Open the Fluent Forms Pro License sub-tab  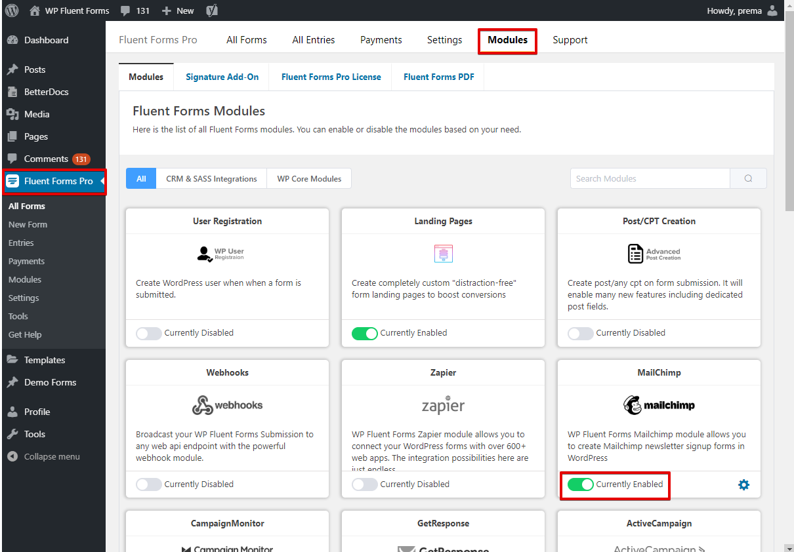[331, 77]
